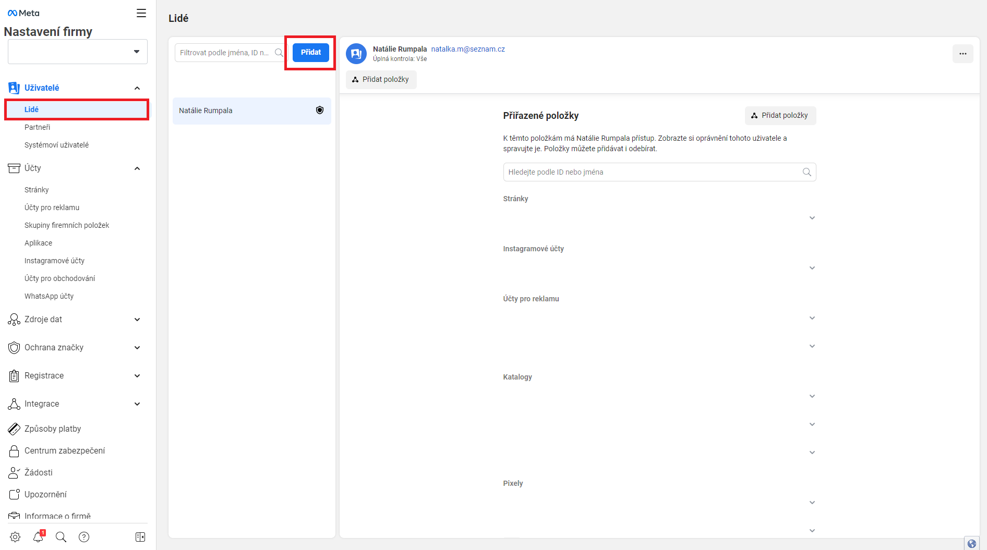Open the hamburger menu next to Meta logo
The image size is (987, 550).
pos(141,13)
